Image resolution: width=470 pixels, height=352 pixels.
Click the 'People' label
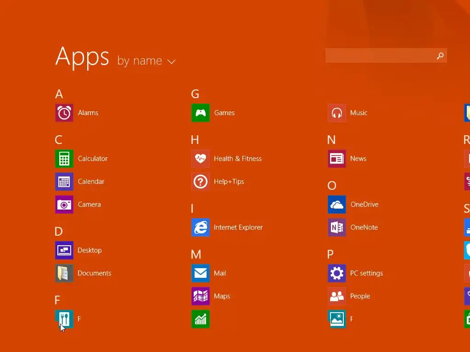point(360,296)
